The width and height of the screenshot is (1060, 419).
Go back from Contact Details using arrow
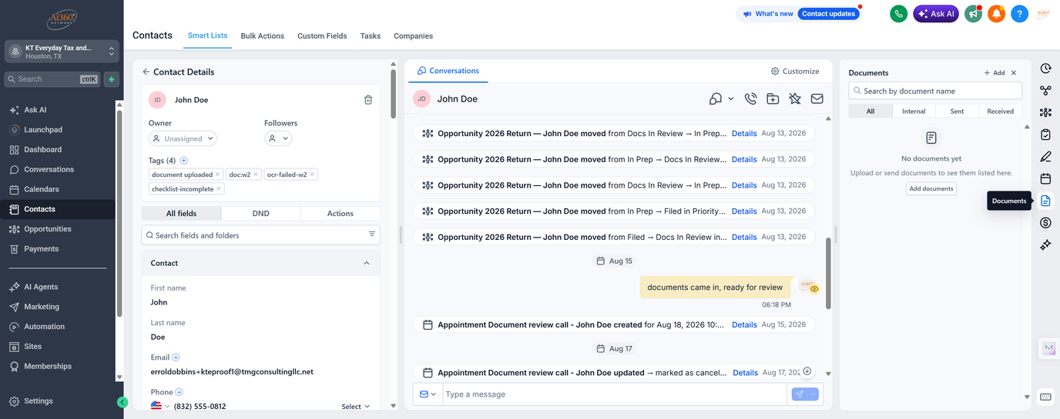coord(146,71)
